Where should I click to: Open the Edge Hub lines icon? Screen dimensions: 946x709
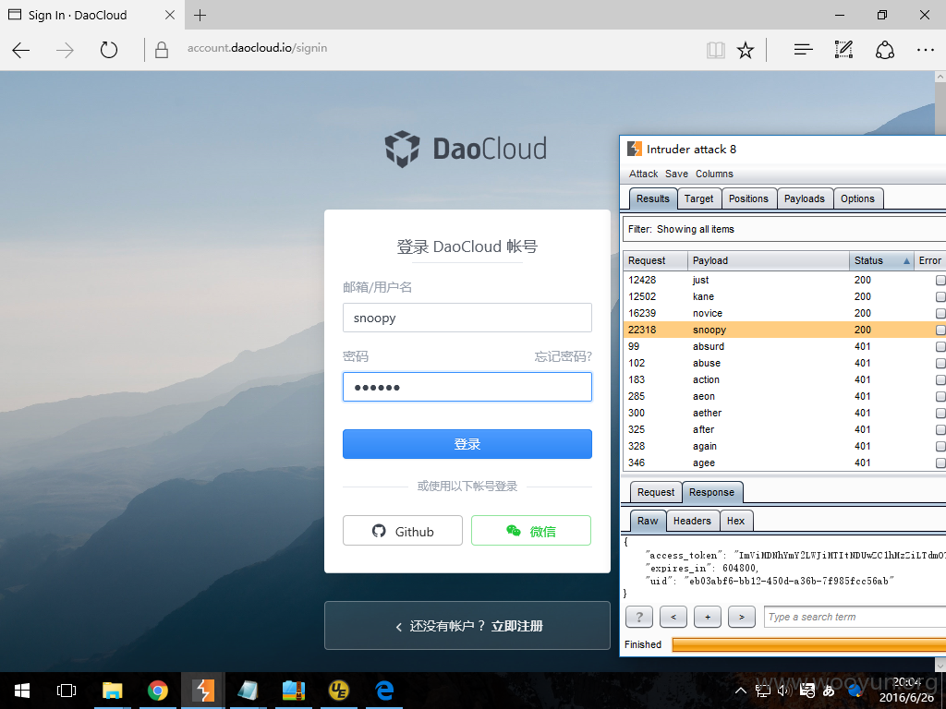click(803, 50)
